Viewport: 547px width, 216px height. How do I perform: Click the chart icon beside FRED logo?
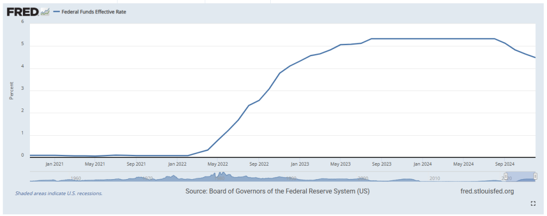tap(45, 12)
